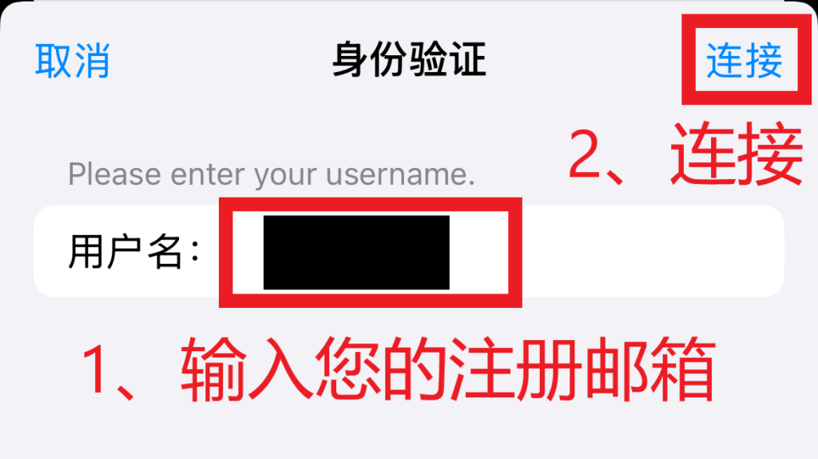Tap the 身份 characters in the title
818x459 pixels.
tap(371, 60)
